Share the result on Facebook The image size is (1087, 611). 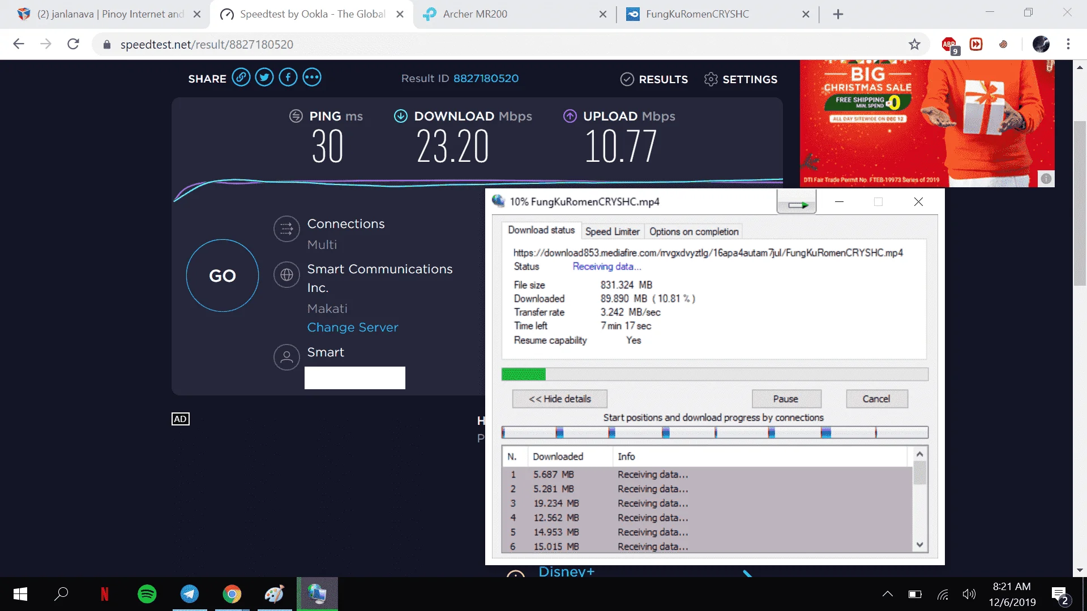point(288,78)
